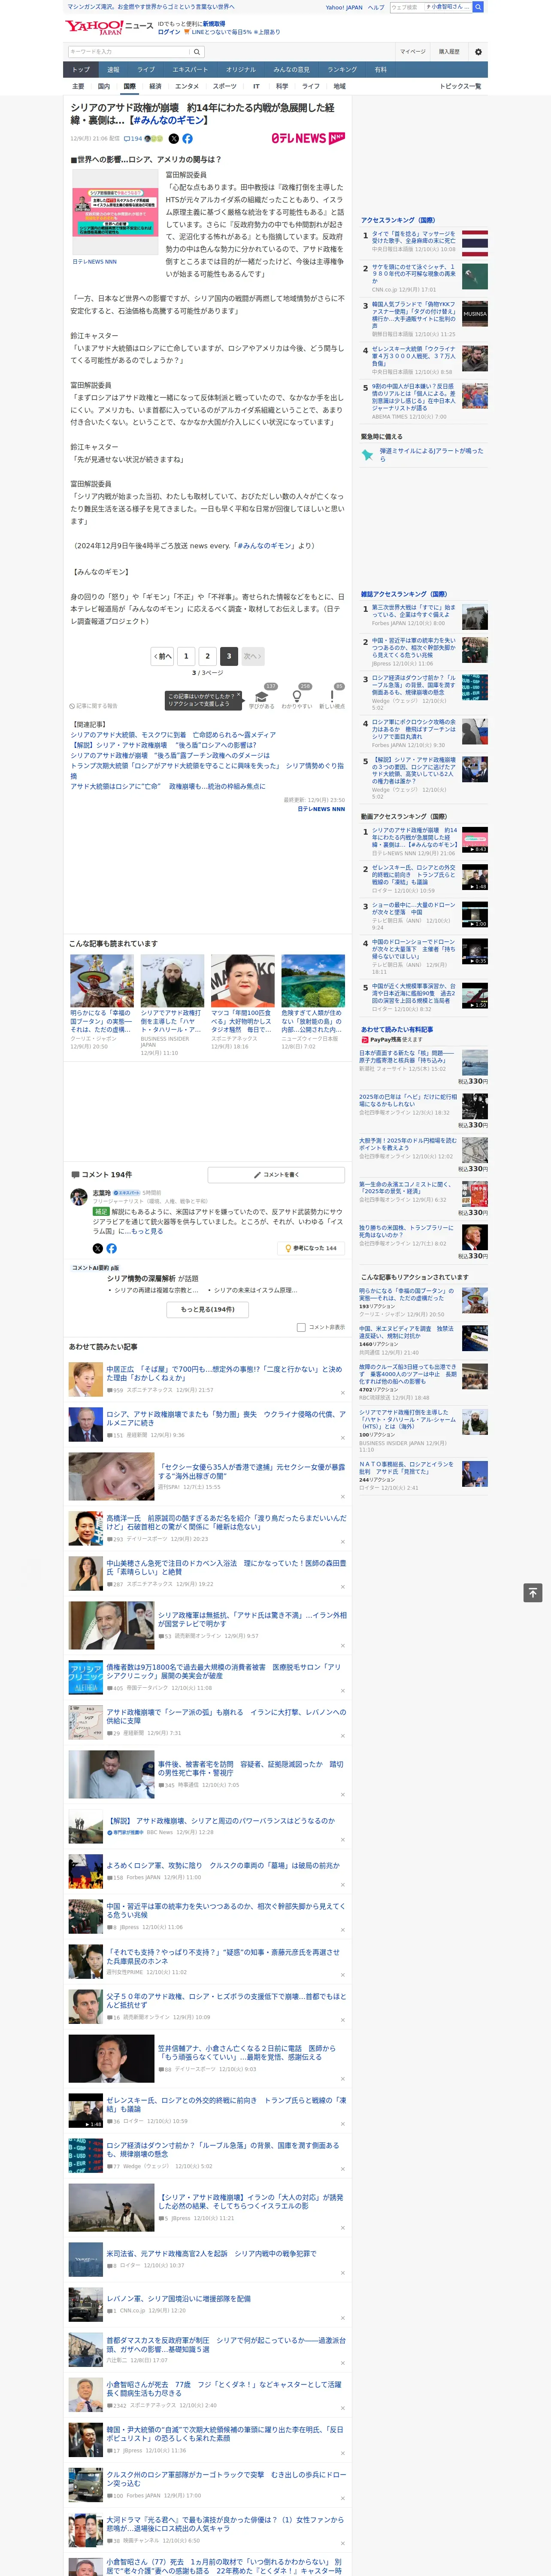The height and width of the screenshot is (2576, 551).
Task: Open ゼレンスキー氏、ロシアとの外交的終戦 video article
Action: pyautogui.click(x=226, y=2104)
